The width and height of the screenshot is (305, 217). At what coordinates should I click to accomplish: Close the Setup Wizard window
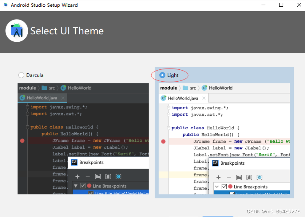click(299, 5)
